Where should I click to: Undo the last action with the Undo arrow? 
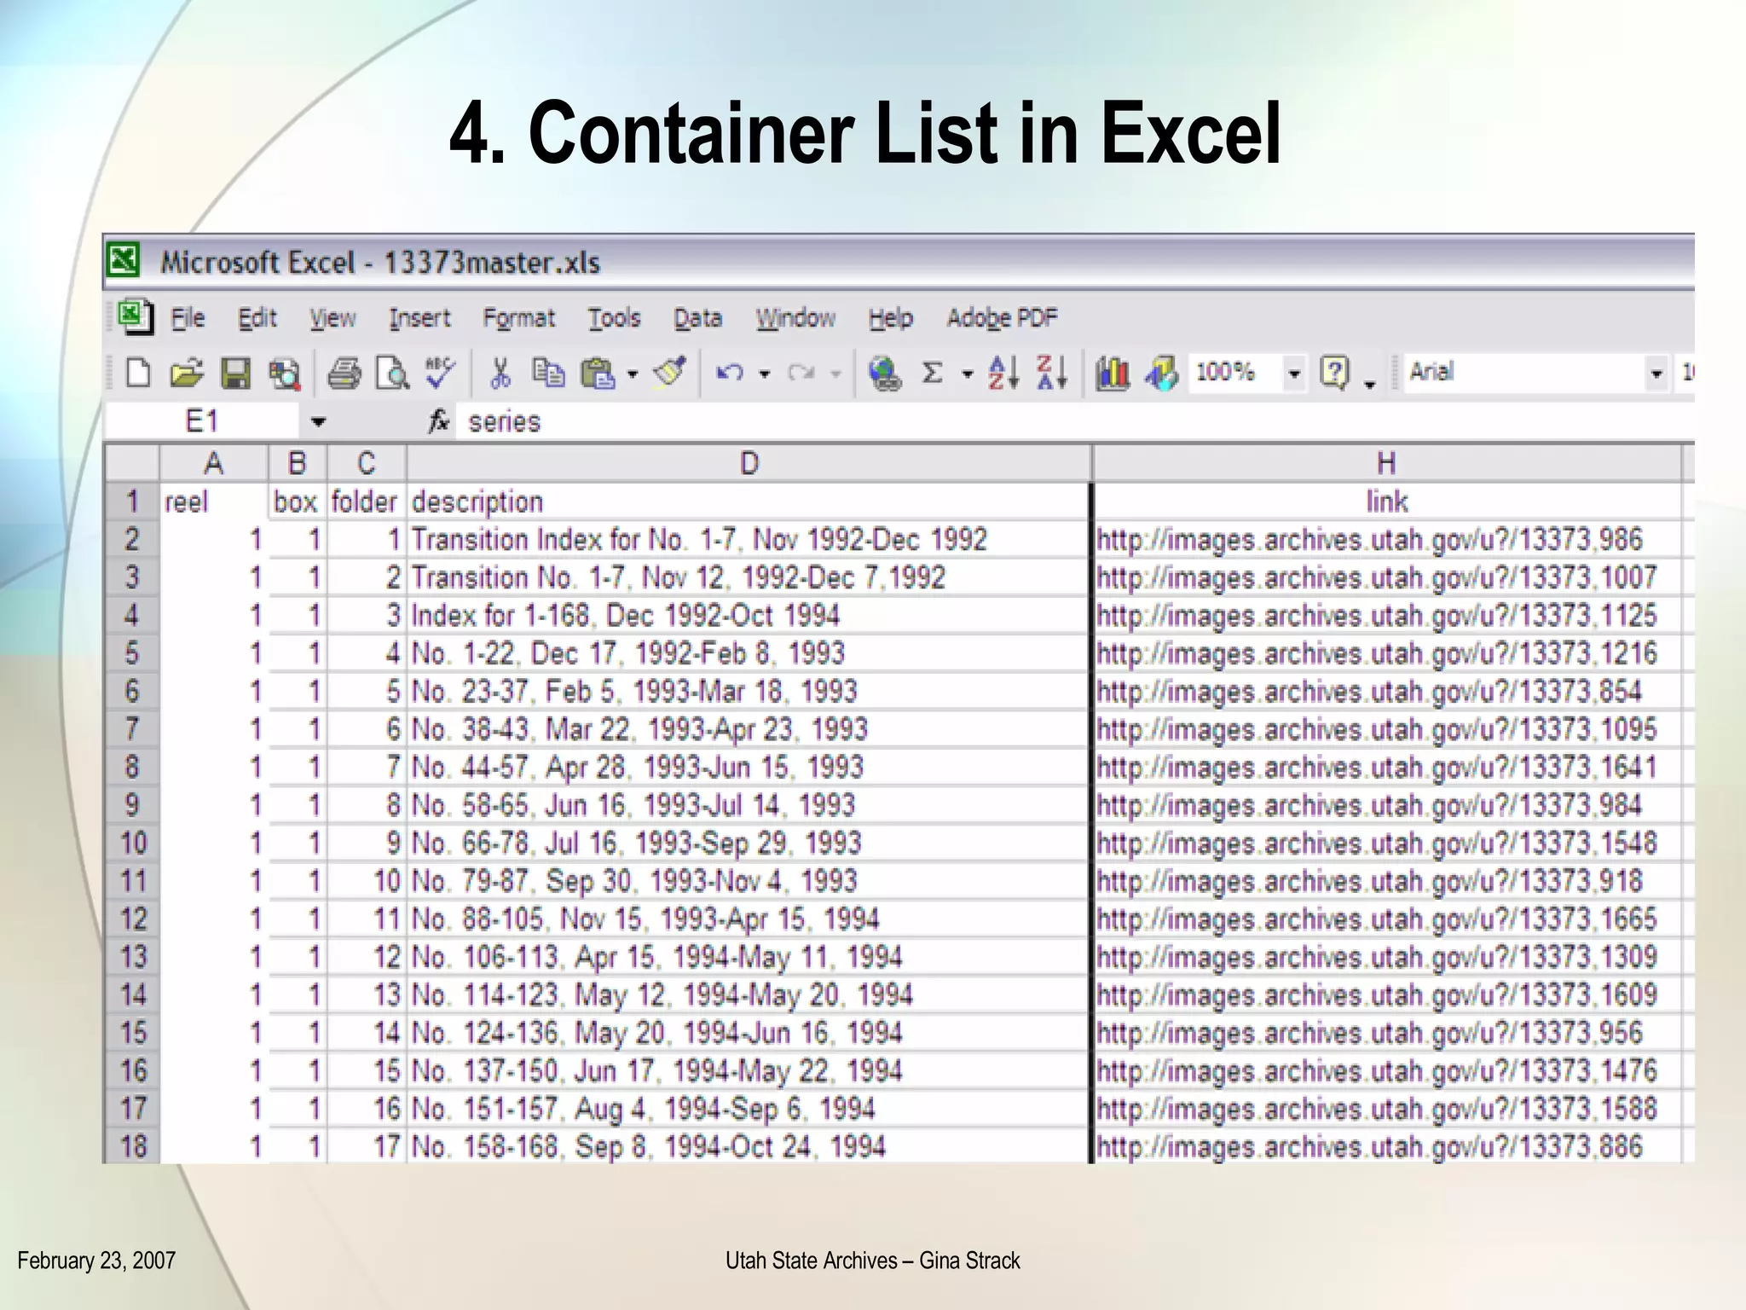tap(730, 373)
